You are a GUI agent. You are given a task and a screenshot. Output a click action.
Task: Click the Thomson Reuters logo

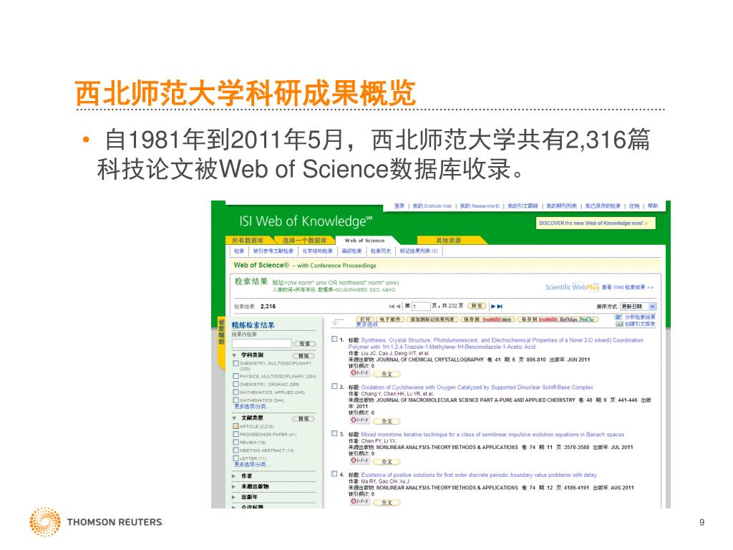point(96,521)
